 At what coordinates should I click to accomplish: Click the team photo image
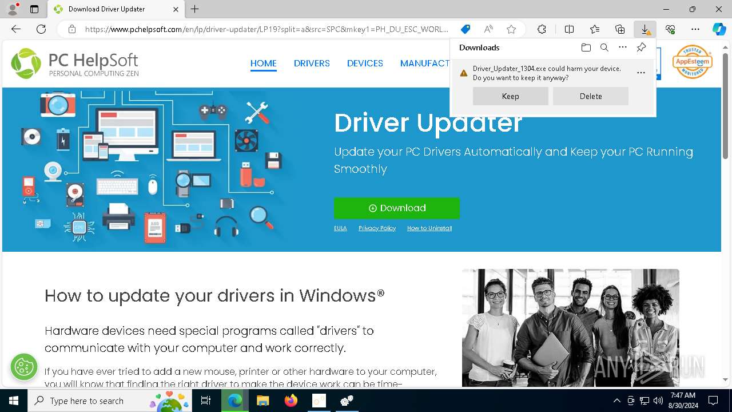click(x=571, y=327)
